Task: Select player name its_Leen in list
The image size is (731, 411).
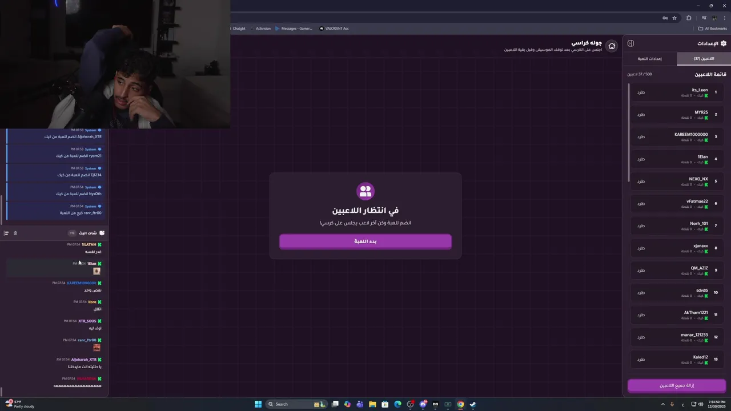Action: [700, 90]
